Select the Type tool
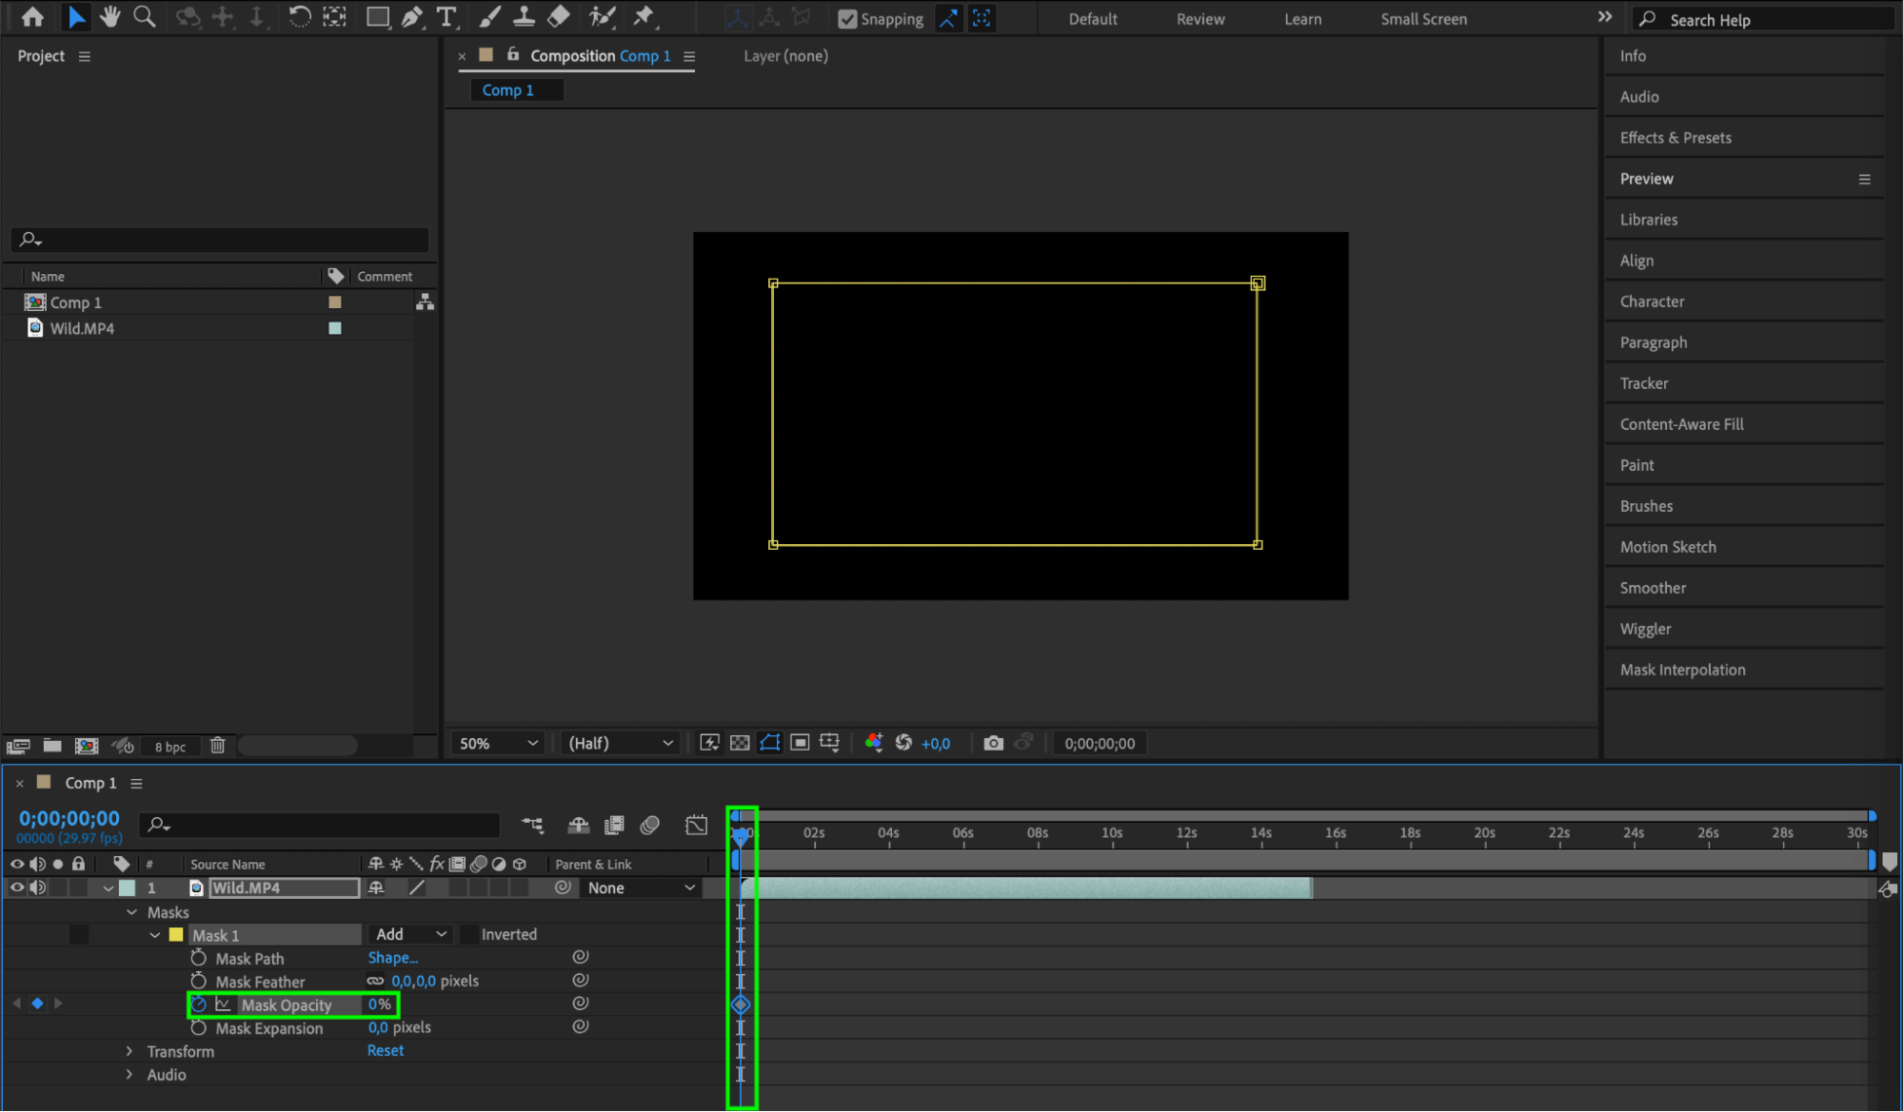This screenshot has width=1903, height=1112. (x=446, y=17)
